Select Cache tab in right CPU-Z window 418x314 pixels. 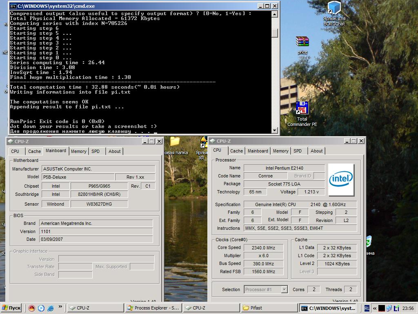coord(236,151)
